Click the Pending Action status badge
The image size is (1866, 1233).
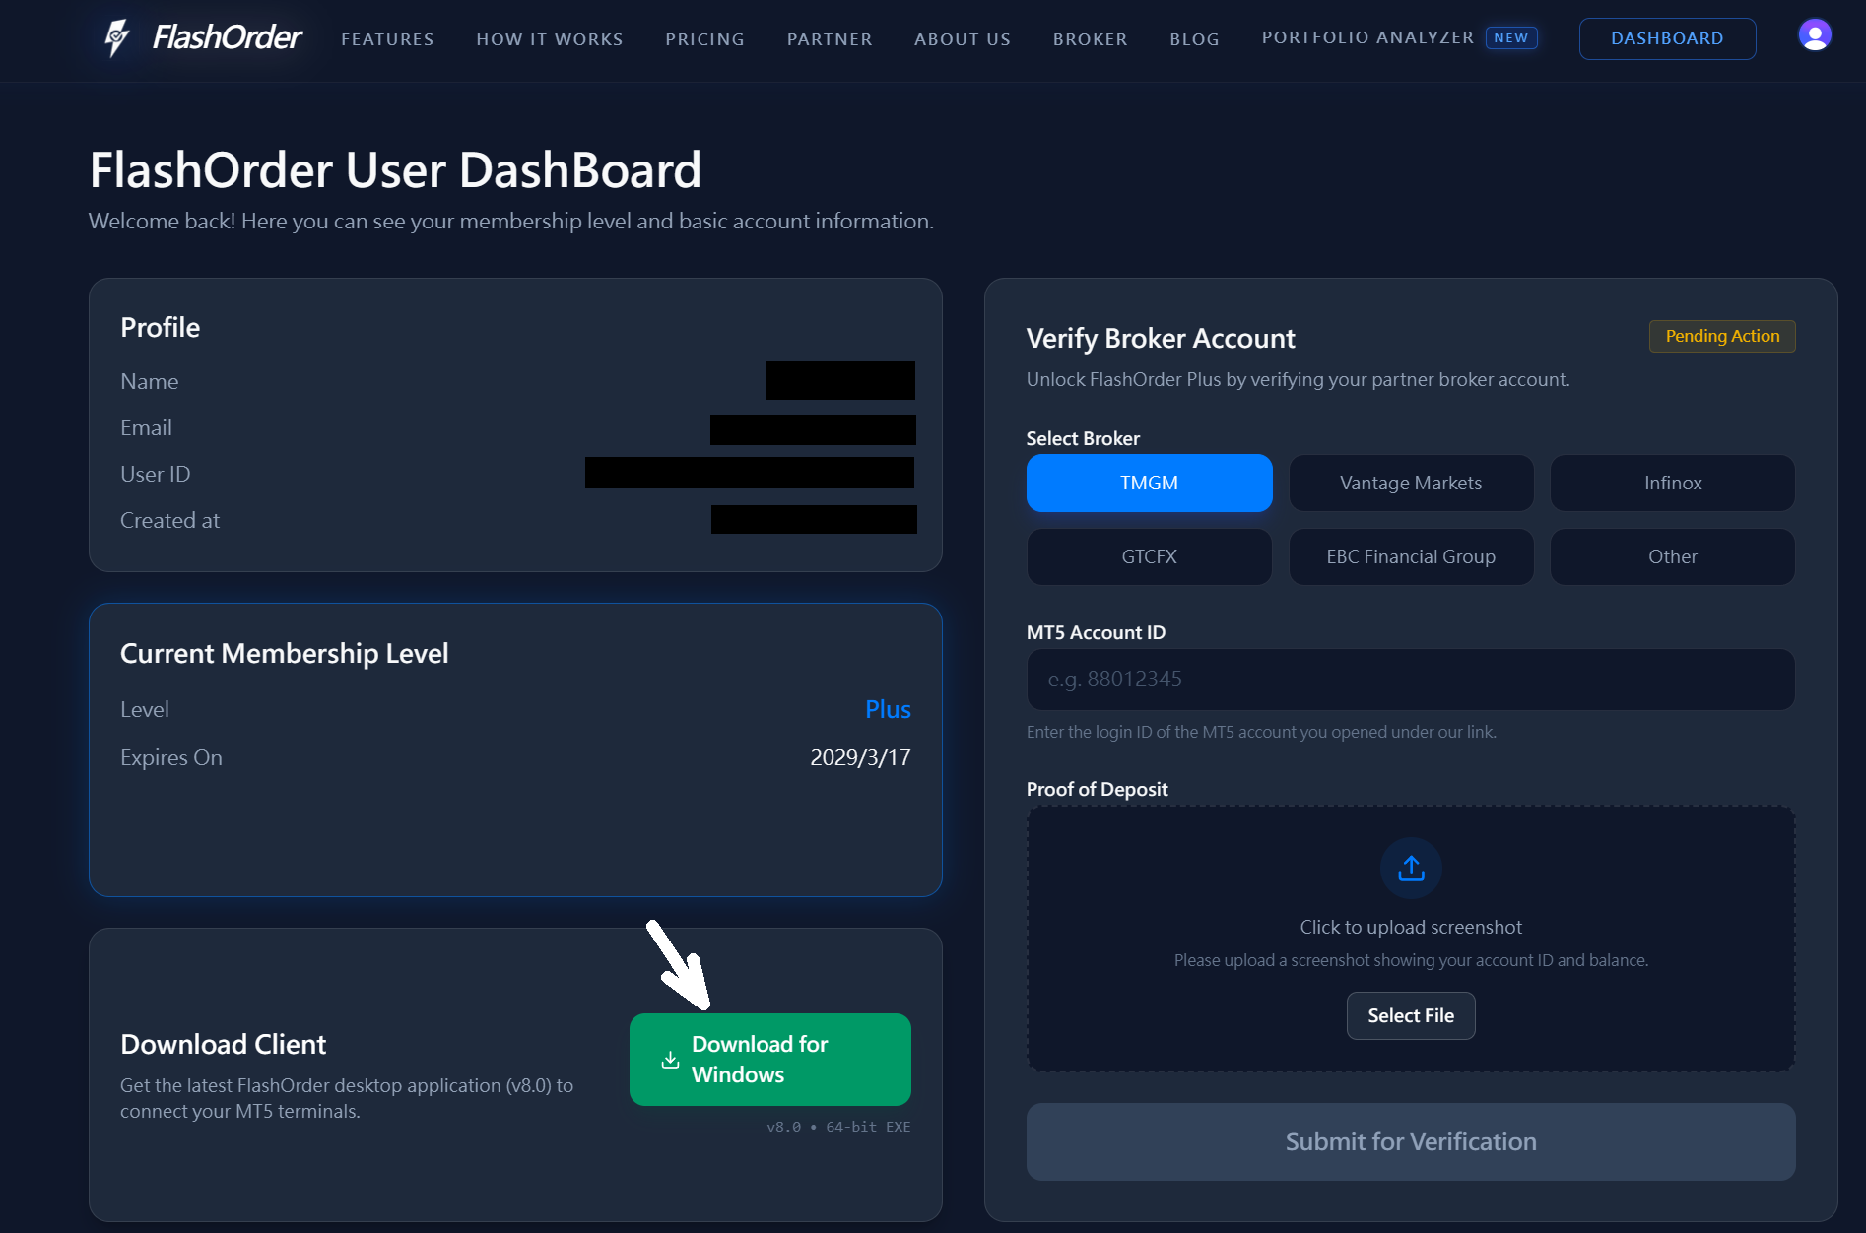(1721, 336)
